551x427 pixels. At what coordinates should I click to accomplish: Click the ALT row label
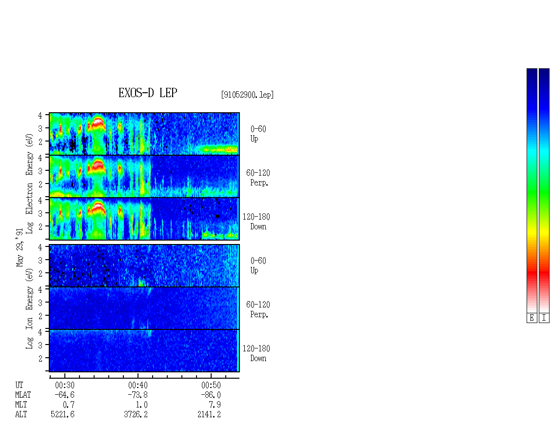pyautogui.click(x=21, y=414)
